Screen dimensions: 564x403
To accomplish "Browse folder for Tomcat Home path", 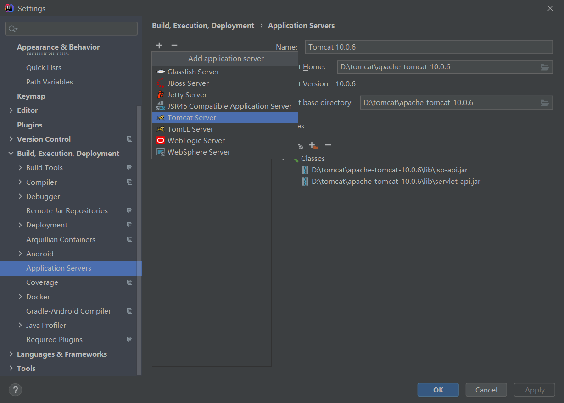I will 545,67.
